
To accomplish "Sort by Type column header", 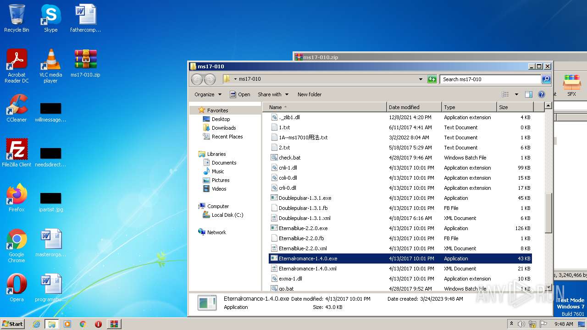I will pyautogui.click(x=469, y=107).
